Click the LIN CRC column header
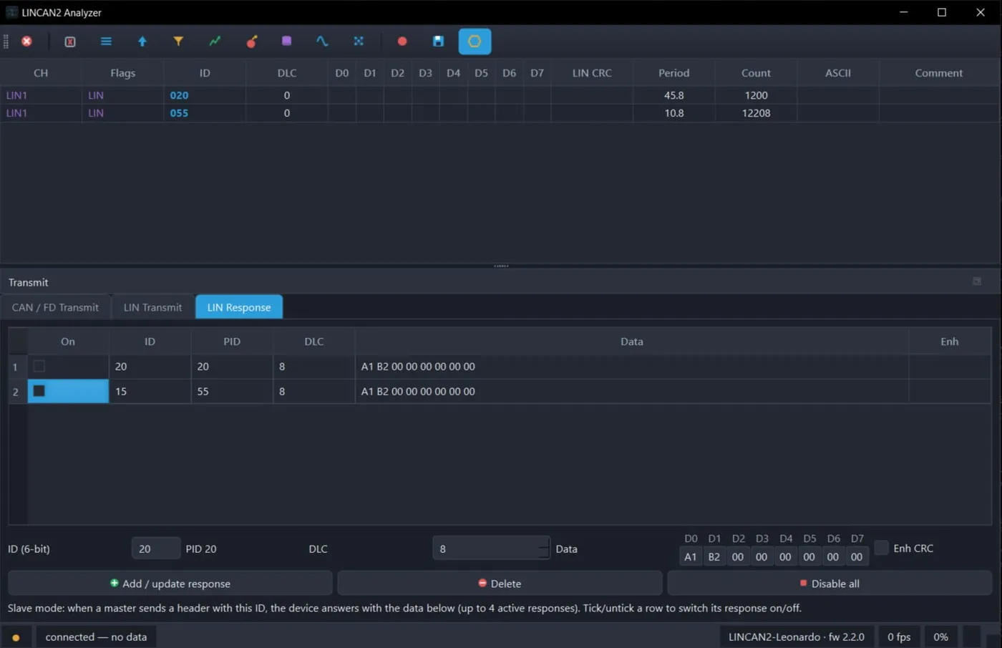Image resolution: width=1002 pixels, height=648 pixels. tap(592, 73)
